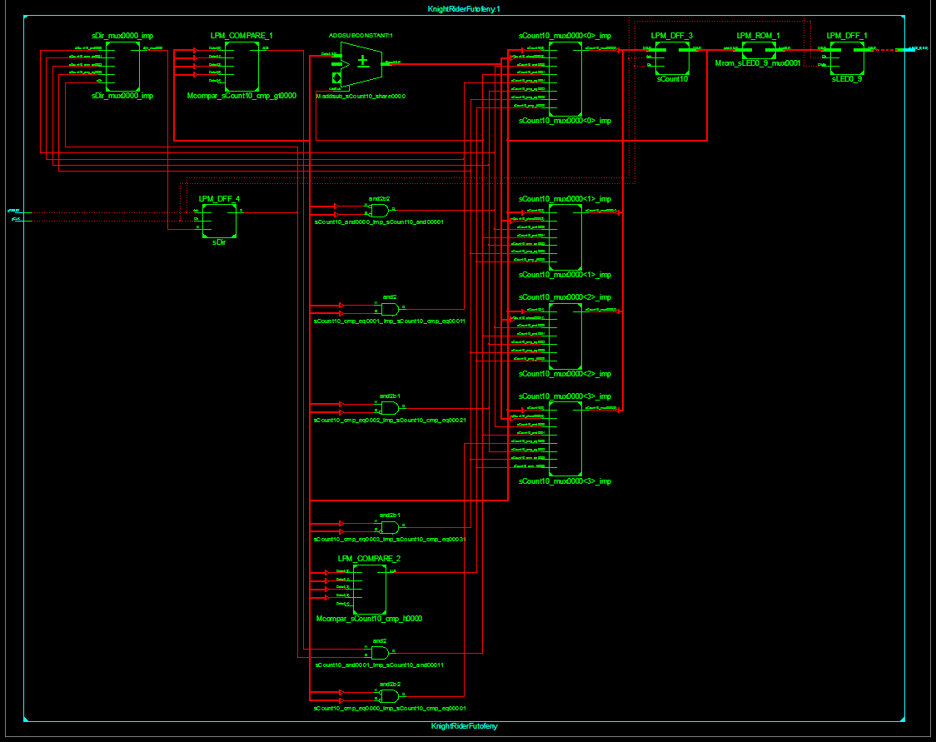
Task: Click the LPM_ROM_1 block
Action: (x=759, y=50)
